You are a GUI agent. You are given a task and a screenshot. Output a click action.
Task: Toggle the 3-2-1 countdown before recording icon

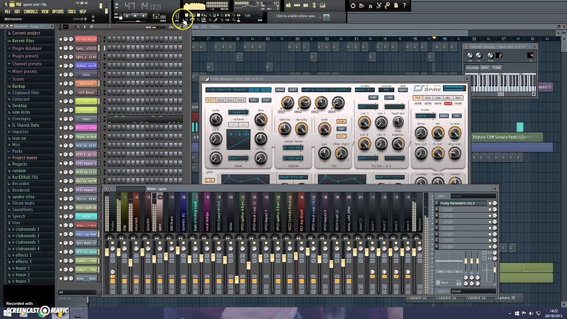coord(204,15)
